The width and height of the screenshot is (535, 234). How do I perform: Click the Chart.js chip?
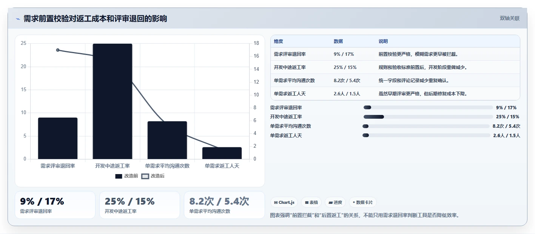click(x=284, y=202)
